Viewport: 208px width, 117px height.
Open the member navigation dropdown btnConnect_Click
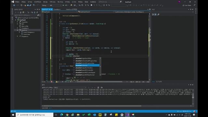point(132,12)
